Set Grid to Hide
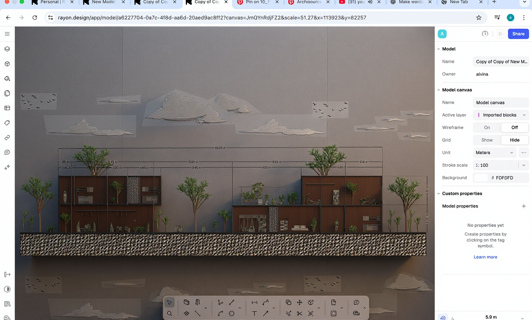 click(x=514, y=140)
